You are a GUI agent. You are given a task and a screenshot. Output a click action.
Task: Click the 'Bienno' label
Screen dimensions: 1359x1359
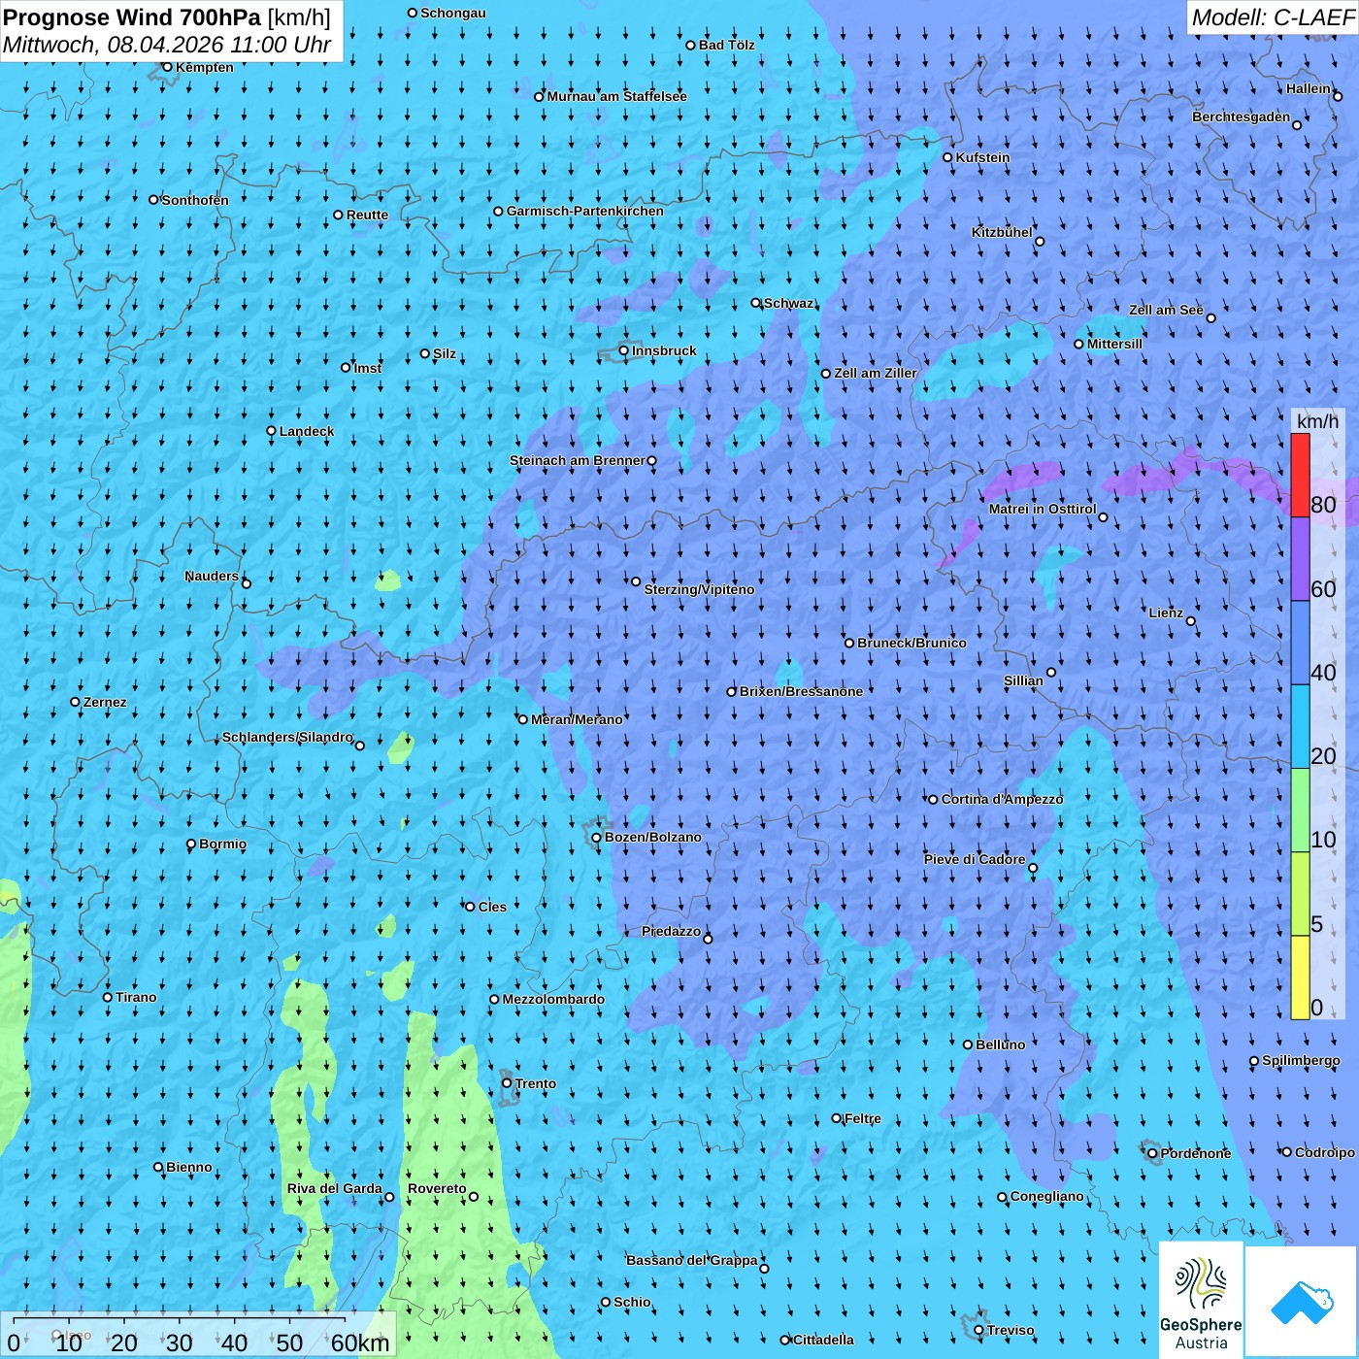pos(188,1167)
